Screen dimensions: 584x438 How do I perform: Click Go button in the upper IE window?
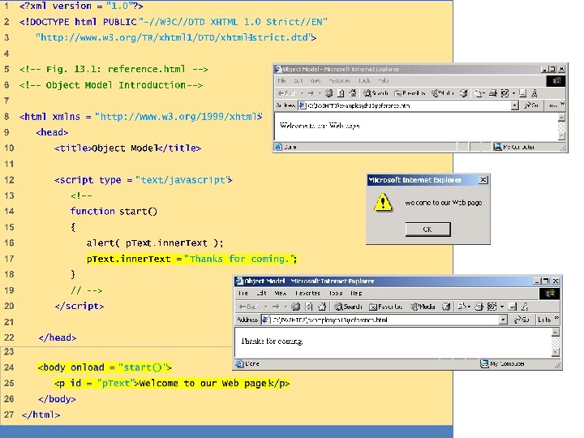pyautogui.click(x=531, y=105)
